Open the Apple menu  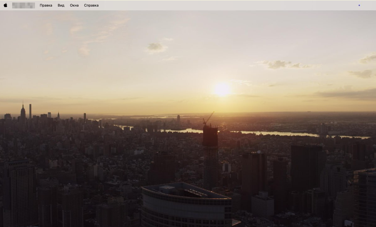(5, 5)
